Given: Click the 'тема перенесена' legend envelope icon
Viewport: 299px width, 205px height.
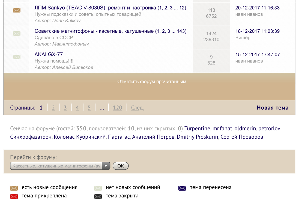Looking at the screenshot, I should [182, 188].
